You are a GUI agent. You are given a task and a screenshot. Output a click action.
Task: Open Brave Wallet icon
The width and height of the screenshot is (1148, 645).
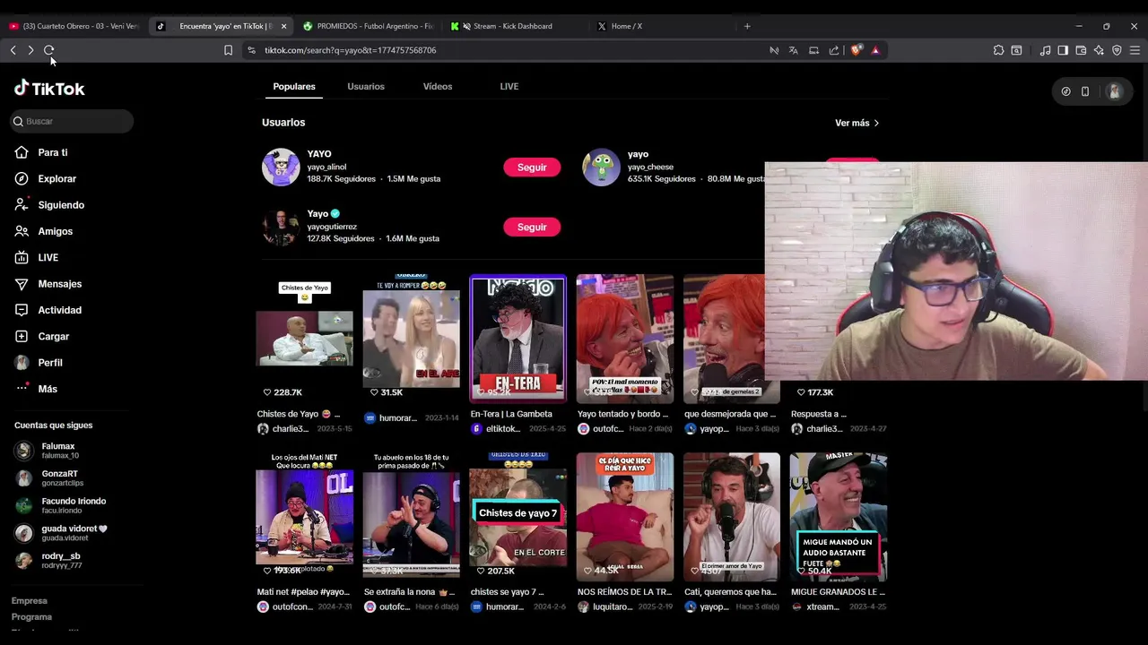pos(1081,50)
